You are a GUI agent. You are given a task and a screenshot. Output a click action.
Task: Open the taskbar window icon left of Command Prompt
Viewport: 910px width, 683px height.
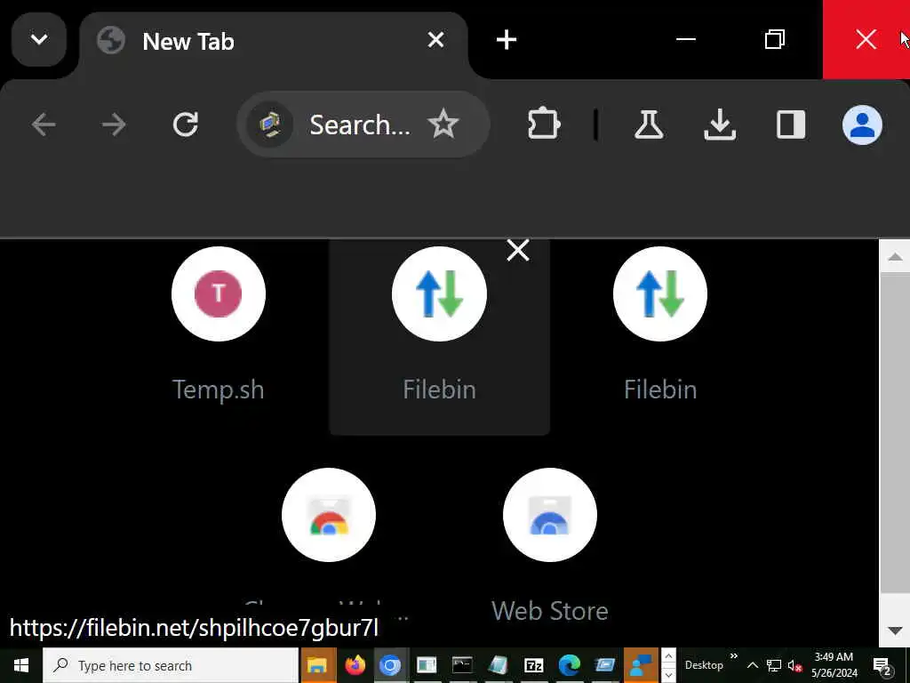[426, 665]
